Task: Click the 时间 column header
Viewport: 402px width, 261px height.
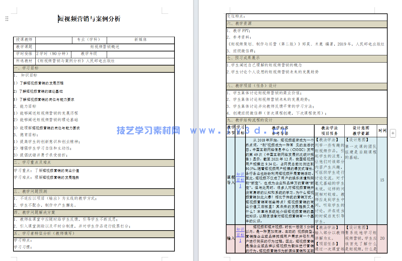Action: pos(383,130)
